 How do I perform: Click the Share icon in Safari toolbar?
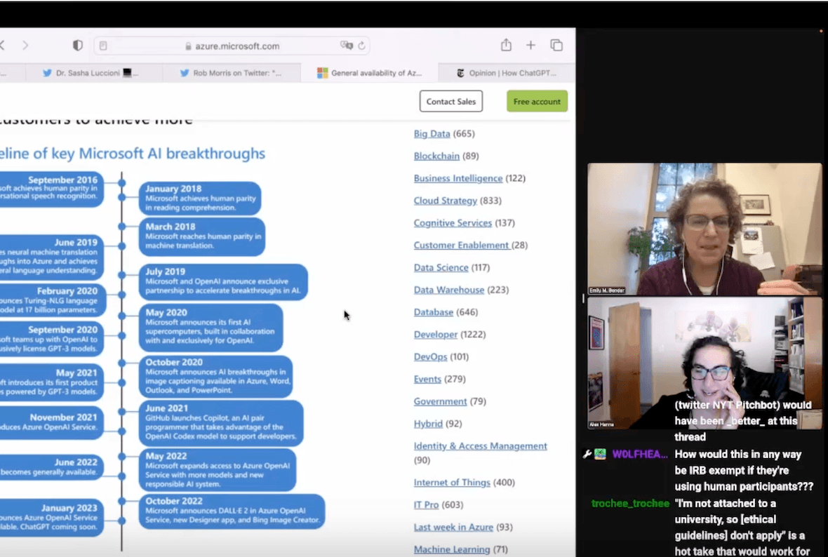(506, 45)
